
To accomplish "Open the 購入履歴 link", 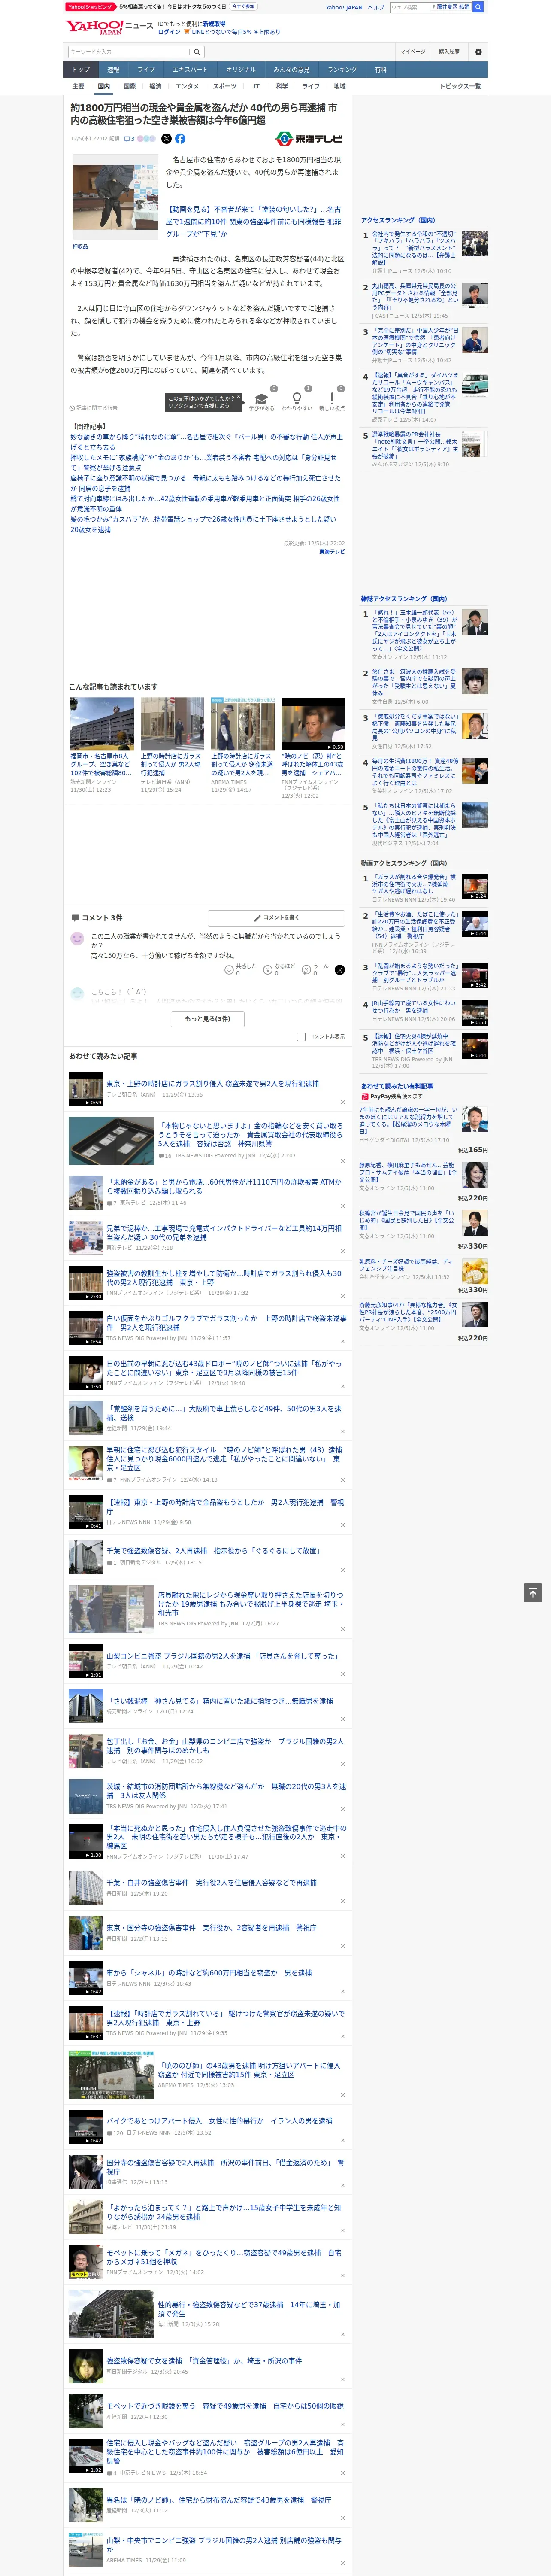I will [x=449, y=52].
